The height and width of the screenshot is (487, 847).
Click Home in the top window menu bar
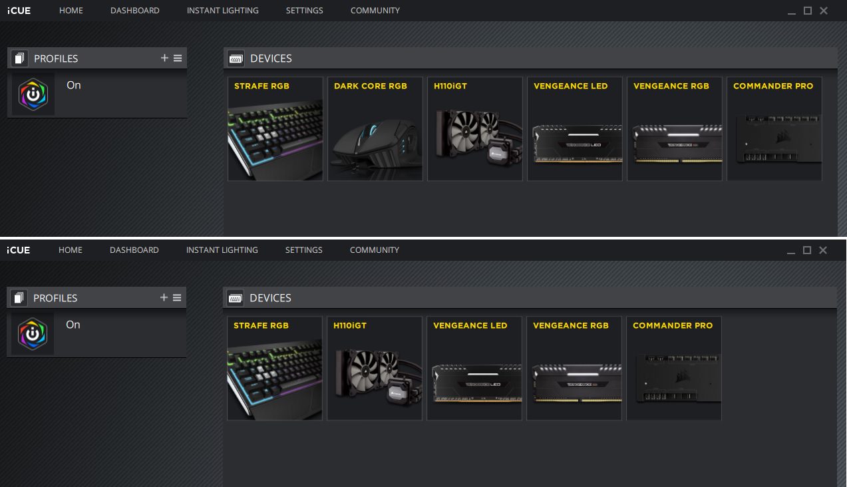coord(71,11)
